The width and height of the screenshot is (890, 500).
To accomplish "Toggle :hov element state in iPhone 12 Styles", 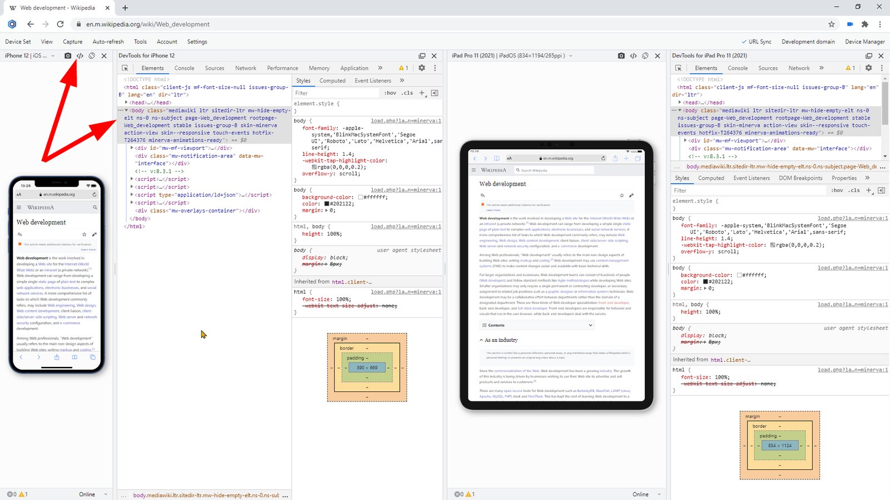I will point(390,93).
